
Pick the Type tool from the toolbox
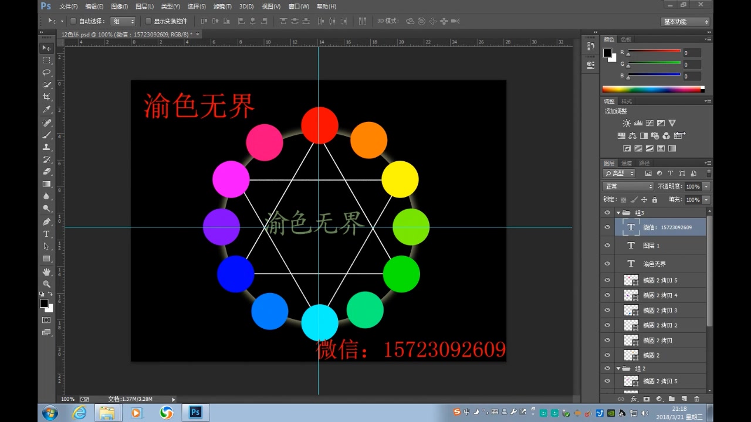(47, 233)
